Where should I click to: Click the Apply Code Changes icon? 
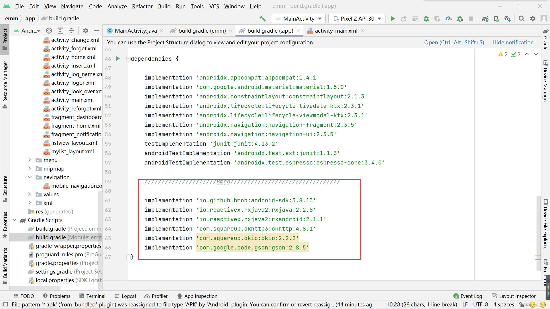click(415, 19)
